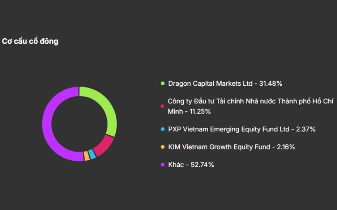Screen dimensions: 337x210
Task: Click the Cơ cấu cổ đông heading
Action: click(x=30, y=42)
